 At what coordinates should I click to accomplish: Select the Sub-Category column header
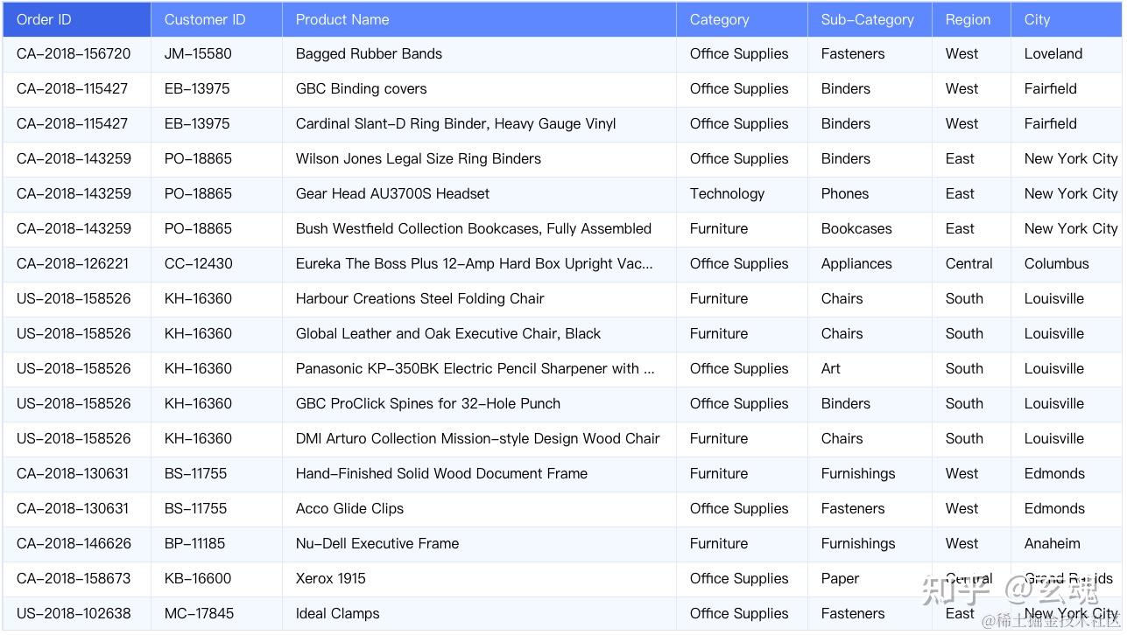pyautogui.click(x=867, y=19)
